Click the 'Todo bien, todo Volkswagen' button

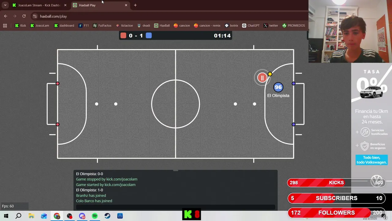click(371, 160)
